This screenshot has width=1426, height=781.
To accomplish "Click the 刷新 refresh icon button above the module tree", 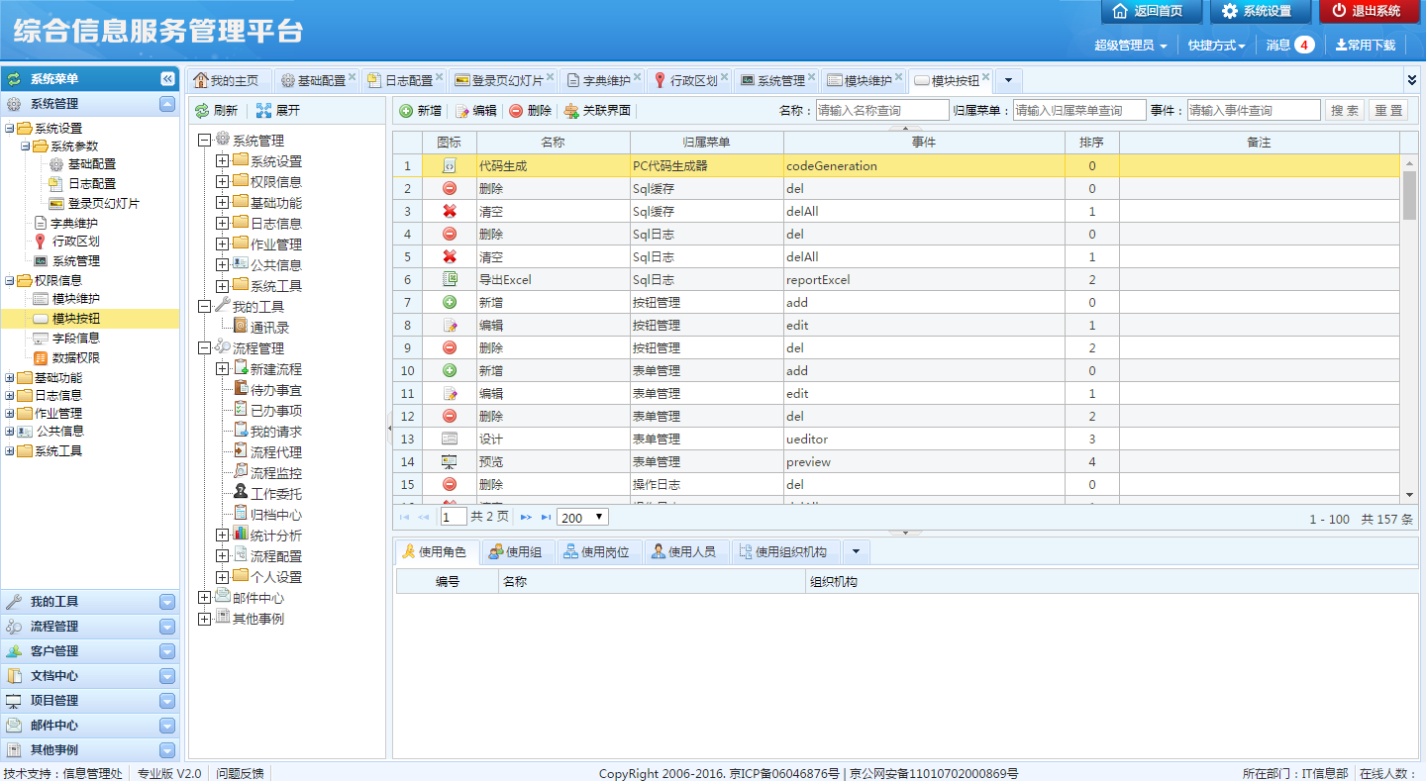I will click(216, 111).
